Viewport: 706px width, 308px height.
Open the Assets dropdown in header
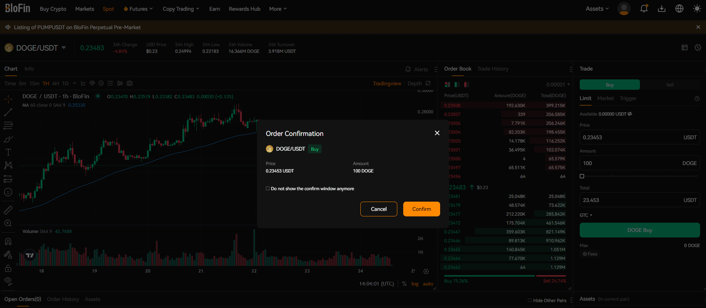597,9
